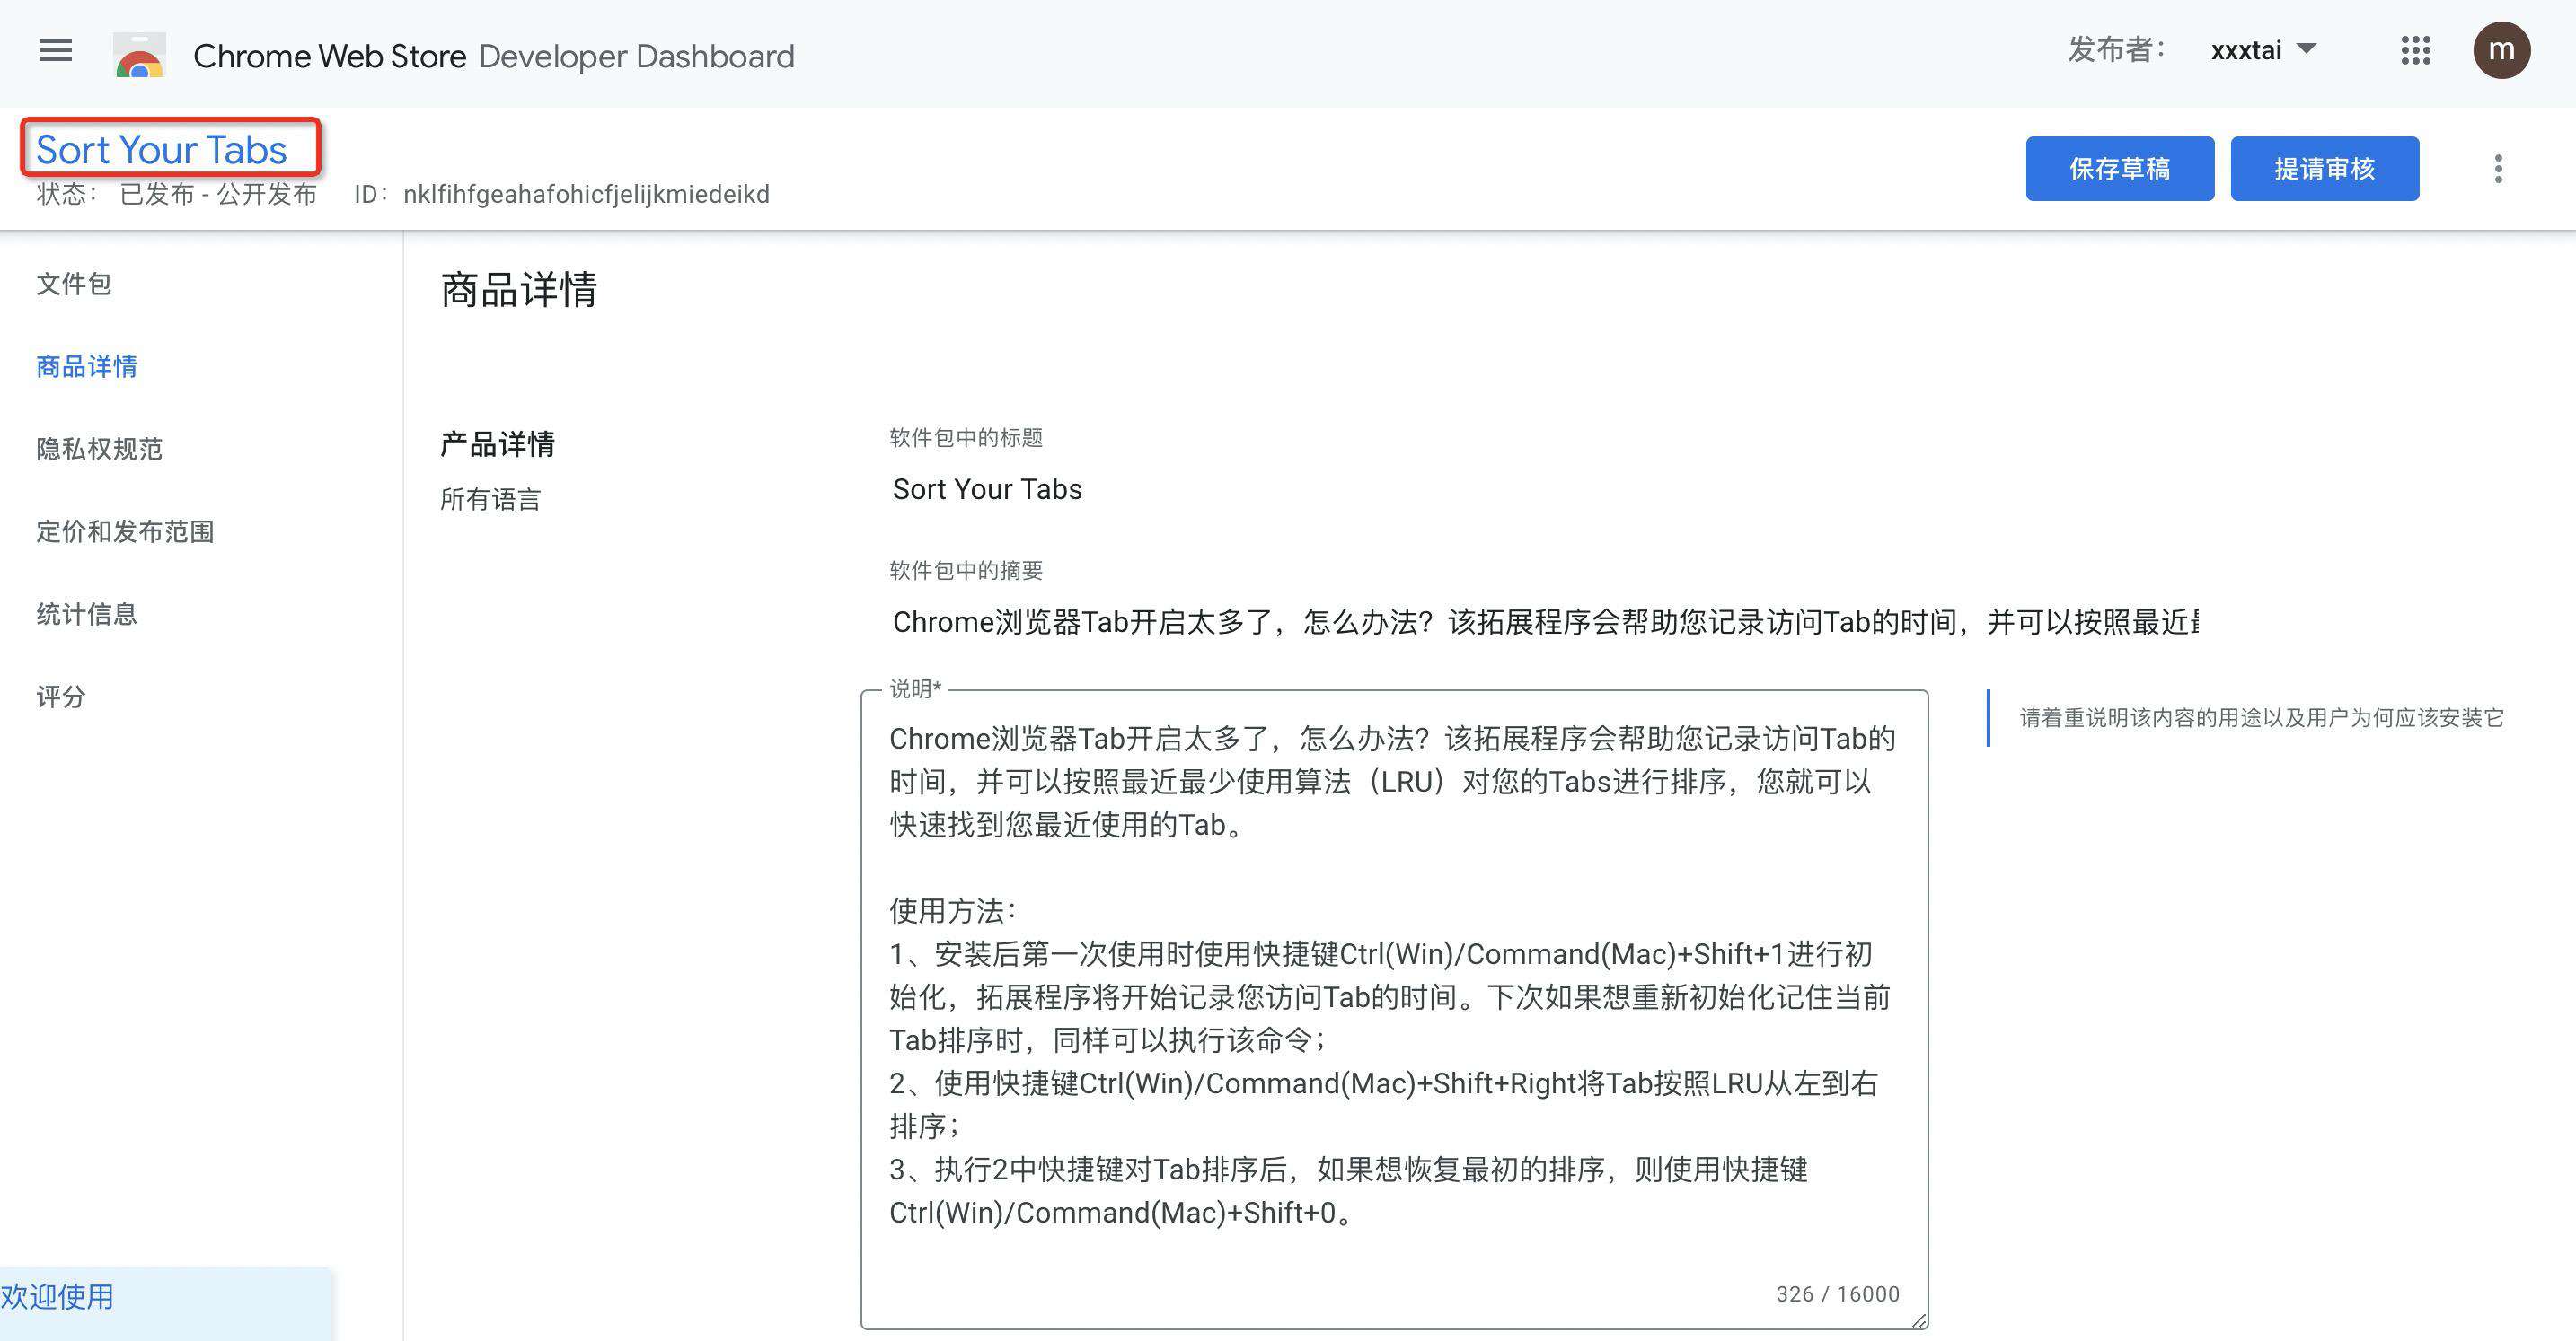Click inside the 说明 description text area
This screenshot has height=1341, width=2576.
(x=1394, y=1009)
